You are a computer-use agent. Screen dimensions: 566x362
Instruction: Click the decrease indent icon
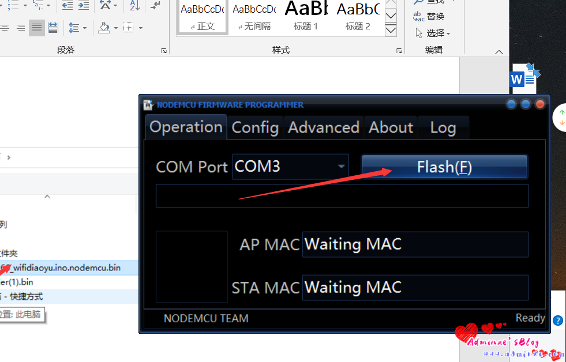coord(68,5)
